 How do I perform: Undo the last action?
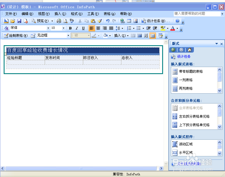(108, 21)
